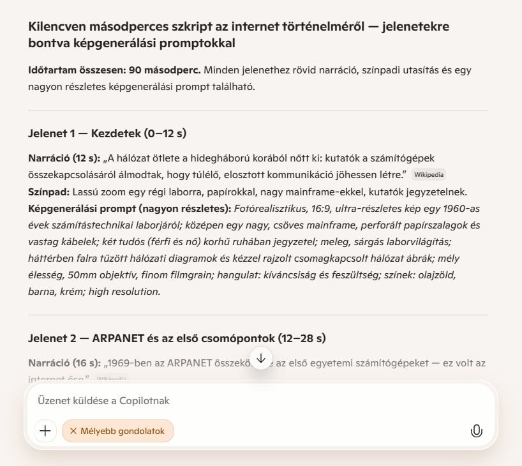The image size is (522, 466).
Task: Click the plus button to add attachment
Action: pyautogui.click(x=45, y=431)
